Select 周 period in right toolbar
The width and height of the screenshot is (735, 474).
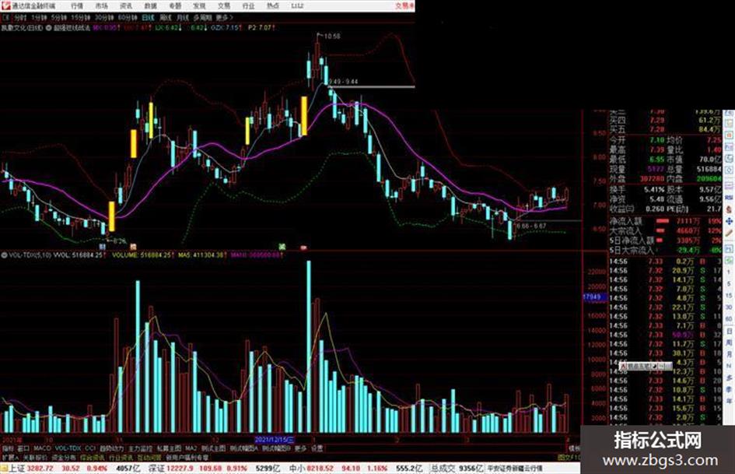729,342
